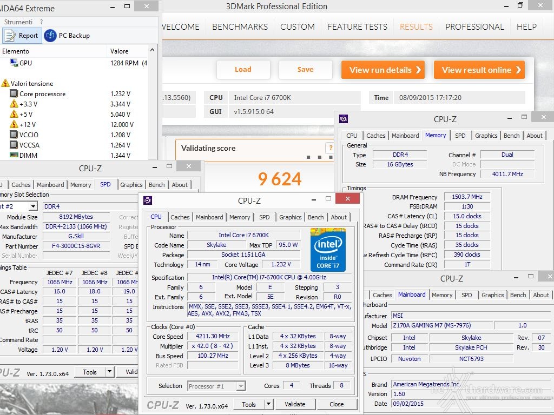Select Memory tab in CPU-Z SPD window
This screenshot has height=415, width=554.
pyautogui.click(x=81, y=185)
